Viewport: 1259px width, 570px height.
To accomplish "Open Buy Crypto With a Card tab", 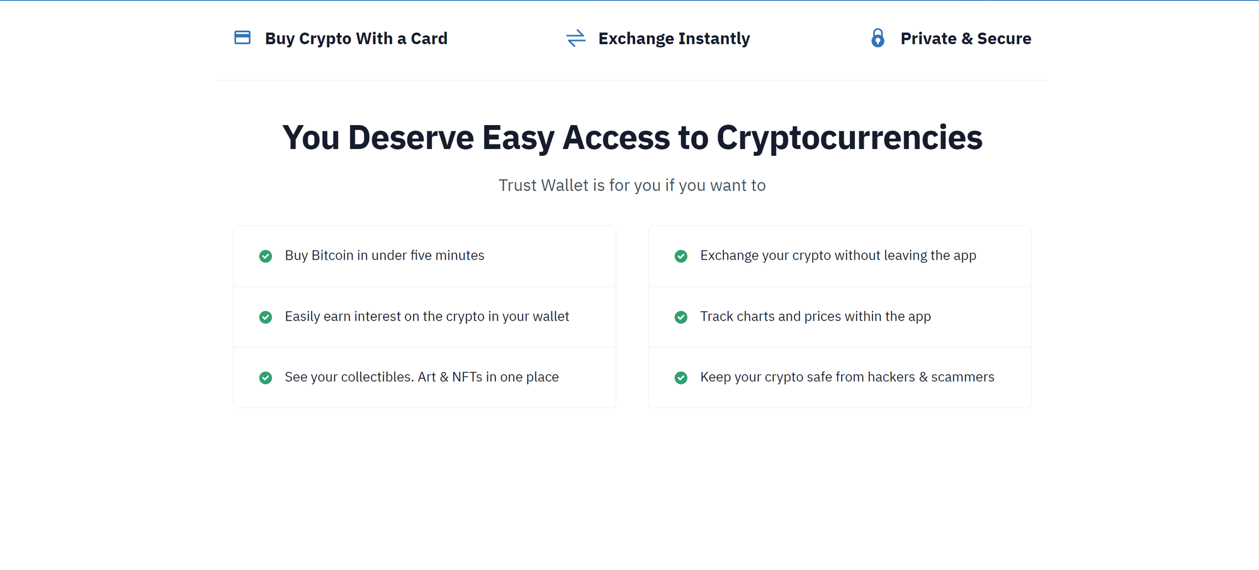I will [356, 38].
